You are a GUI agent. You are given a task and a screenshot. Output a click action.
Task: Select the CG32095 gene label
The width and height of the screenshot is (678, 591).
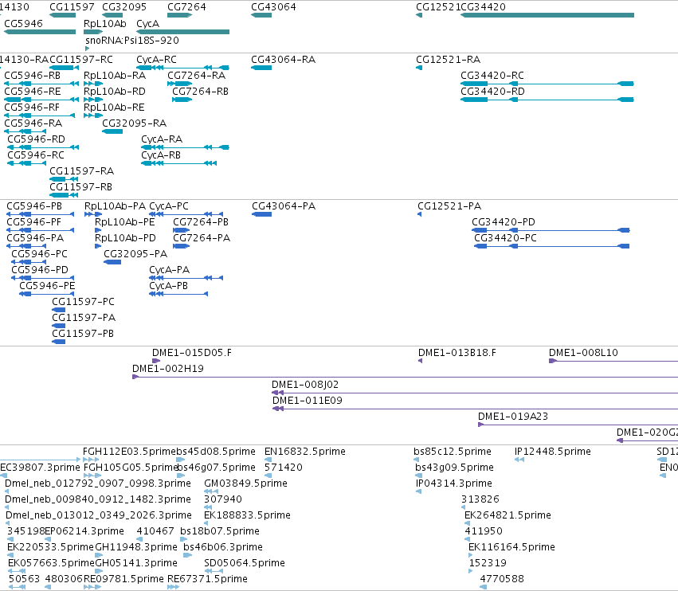[x=124, y=7]
